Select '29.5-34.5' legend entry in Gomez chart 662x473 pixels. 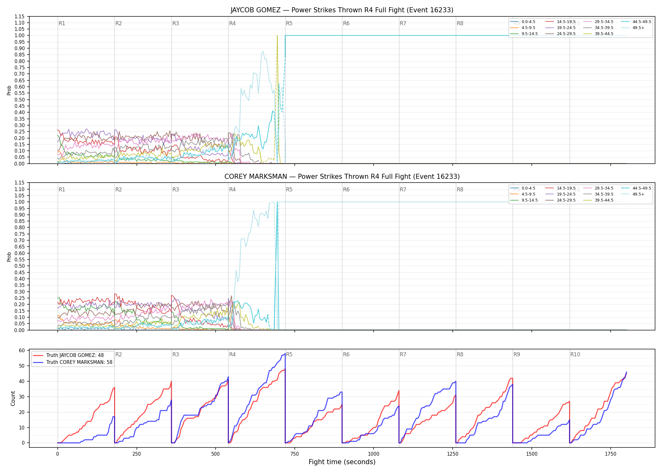[598, 22]
